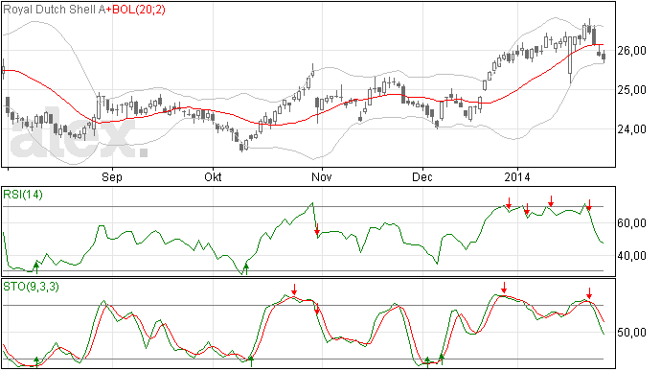Click the RSI red sell arrow near Nov
The image size is (661, 371).
(x=317, y=229)
